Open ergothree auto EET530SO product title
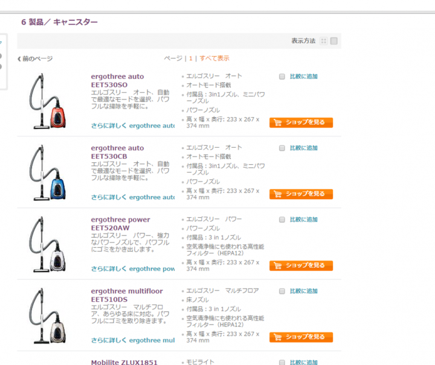435x365 pixels. (x=117, y=81)
